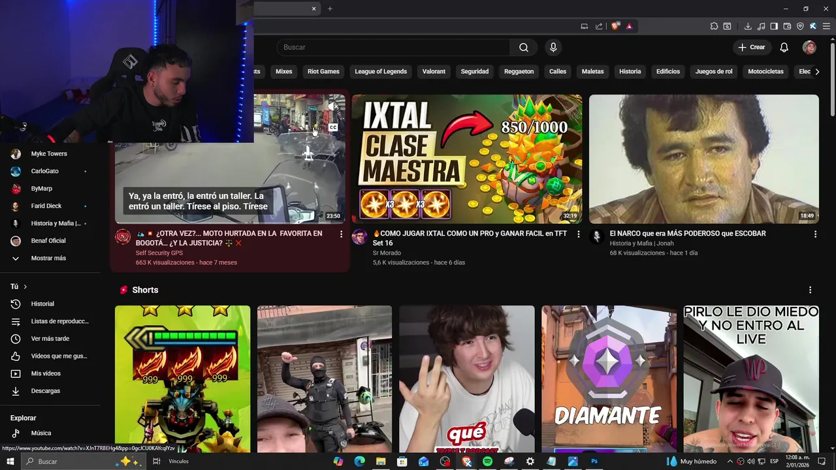Image resolution: width=836 pixels, height=470 pixels.
Task: Unmute the preview video speaker icon
Action: (x=333, y=106)
